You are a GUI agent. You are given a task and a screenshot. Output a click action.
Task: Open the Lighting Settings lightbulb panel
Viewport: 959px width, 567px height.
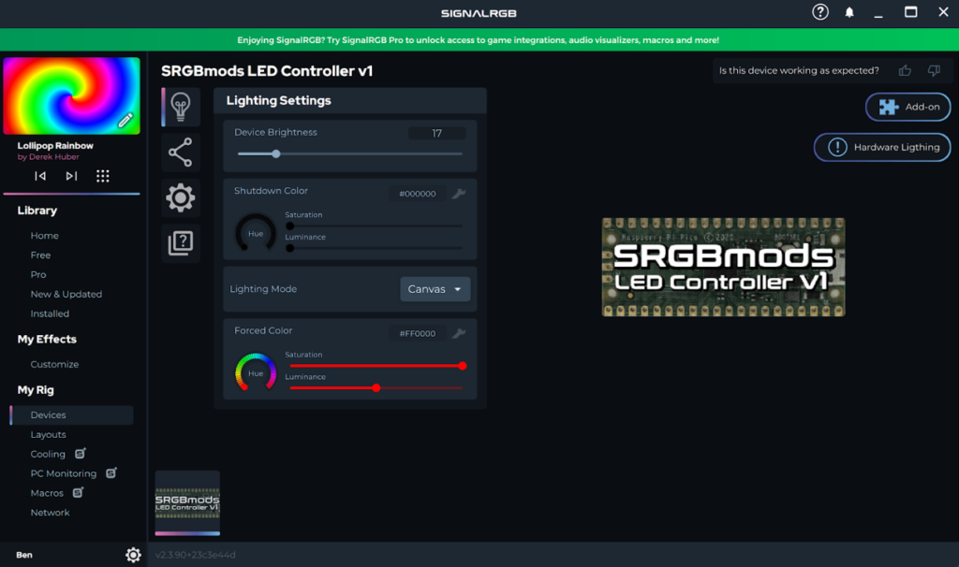[x=180, y=106]
